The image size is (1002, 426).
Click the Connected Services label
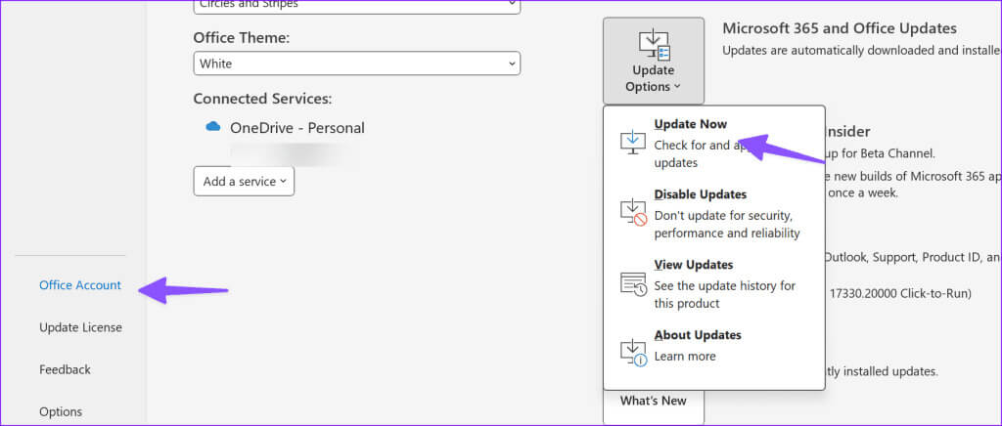coord(262,99)
